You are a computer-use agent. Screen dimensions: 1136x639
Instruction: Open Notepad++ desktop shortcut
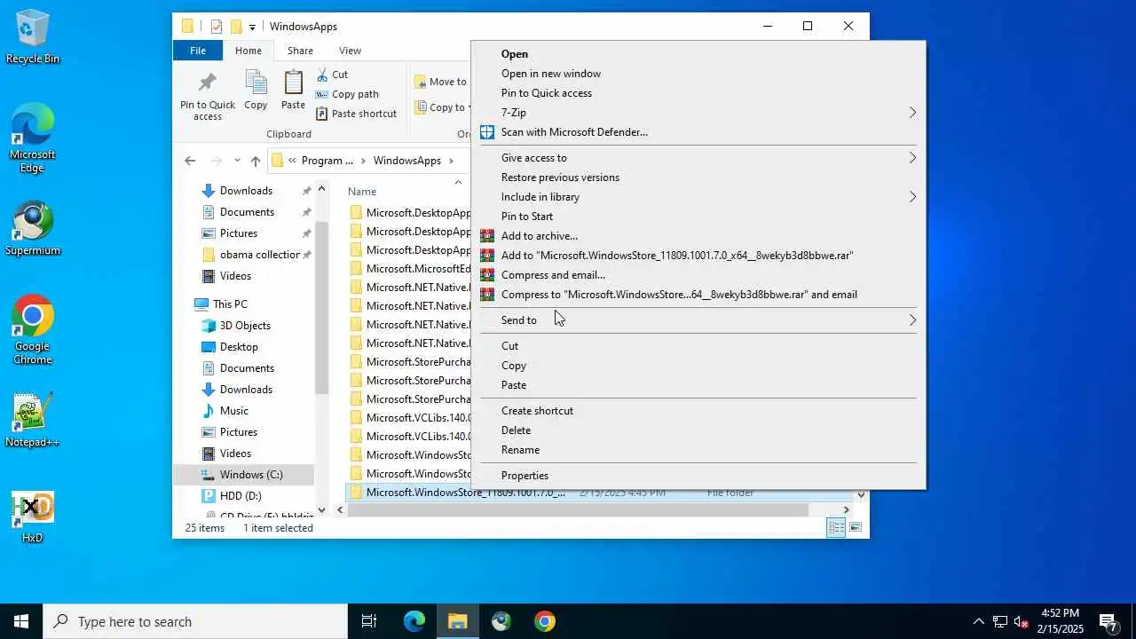pyautogui.click(x=33, y=421)
